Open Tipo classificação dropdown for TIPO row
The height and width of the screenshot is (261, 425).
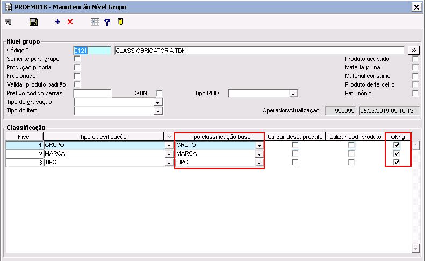169,163
